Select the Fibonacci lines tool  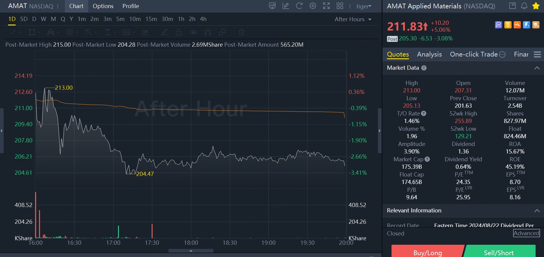70,32
